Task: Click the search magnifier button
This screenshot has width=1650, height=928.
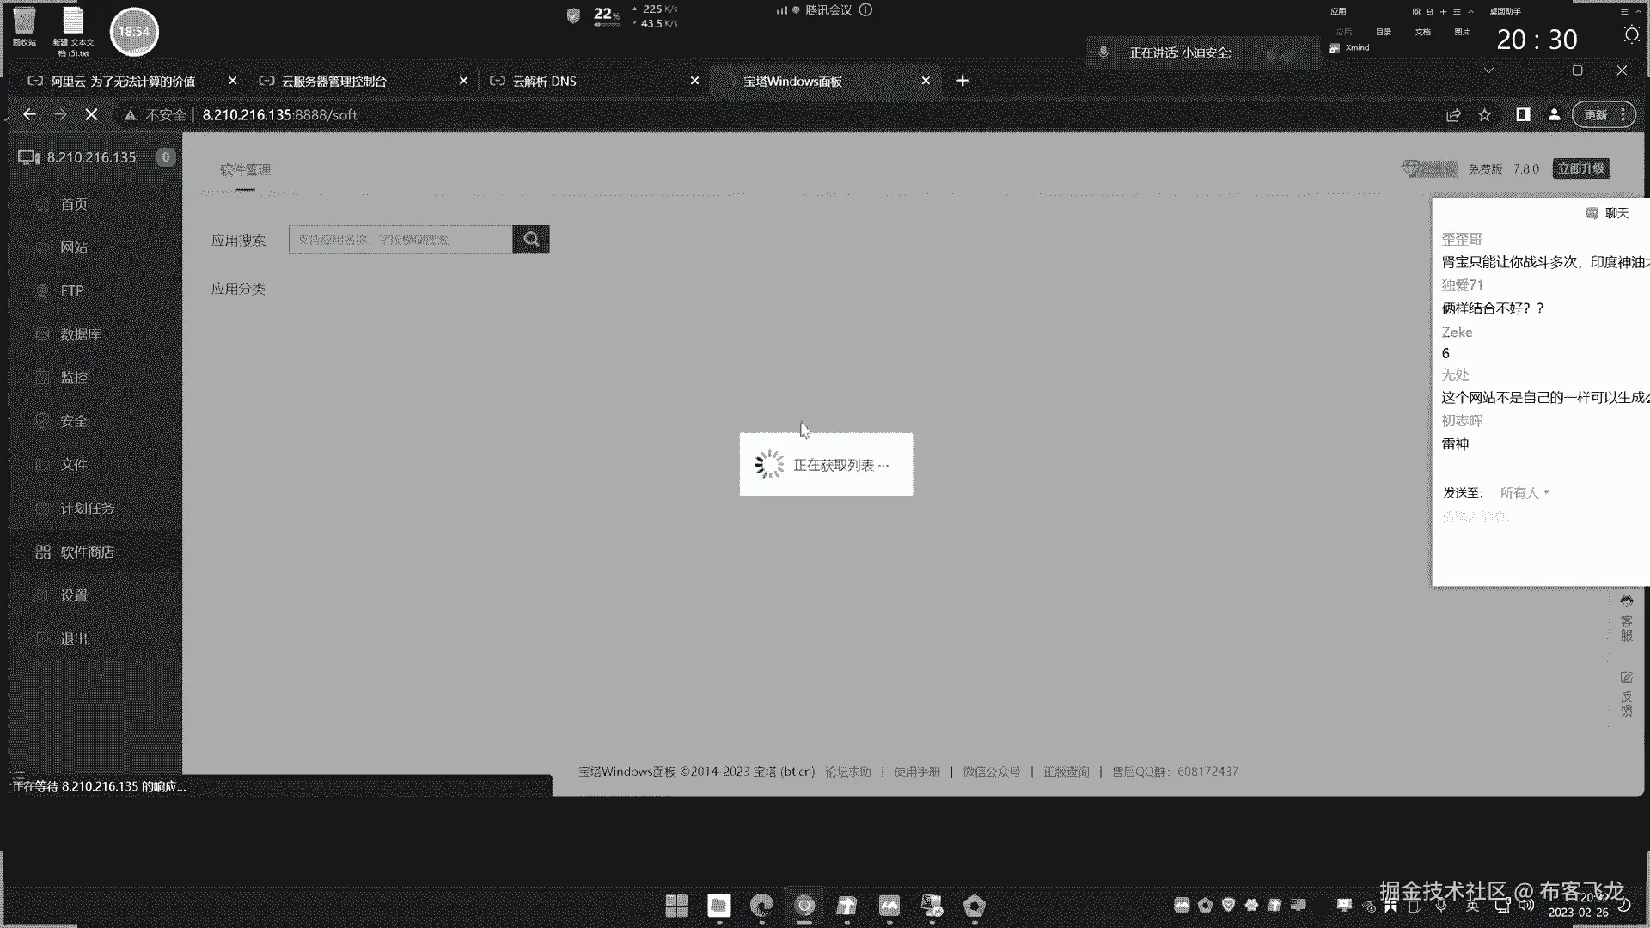Action: tap(531, 240)
